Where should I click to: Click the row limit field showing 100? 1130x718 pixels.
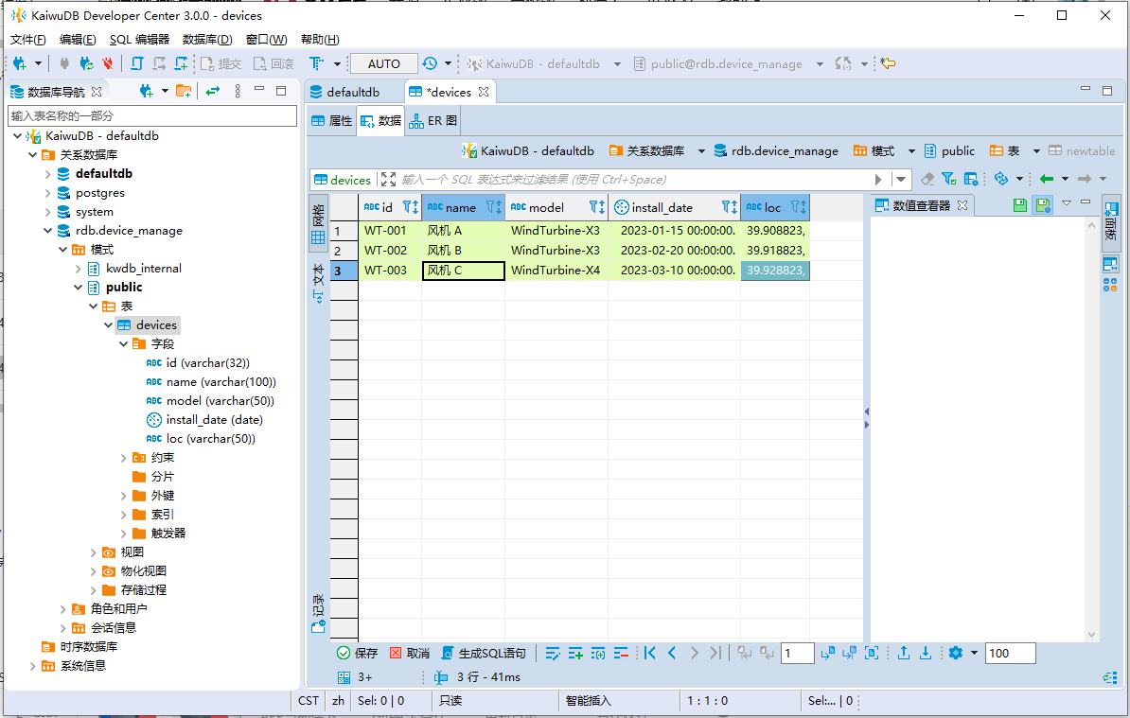pos(1010,653)
